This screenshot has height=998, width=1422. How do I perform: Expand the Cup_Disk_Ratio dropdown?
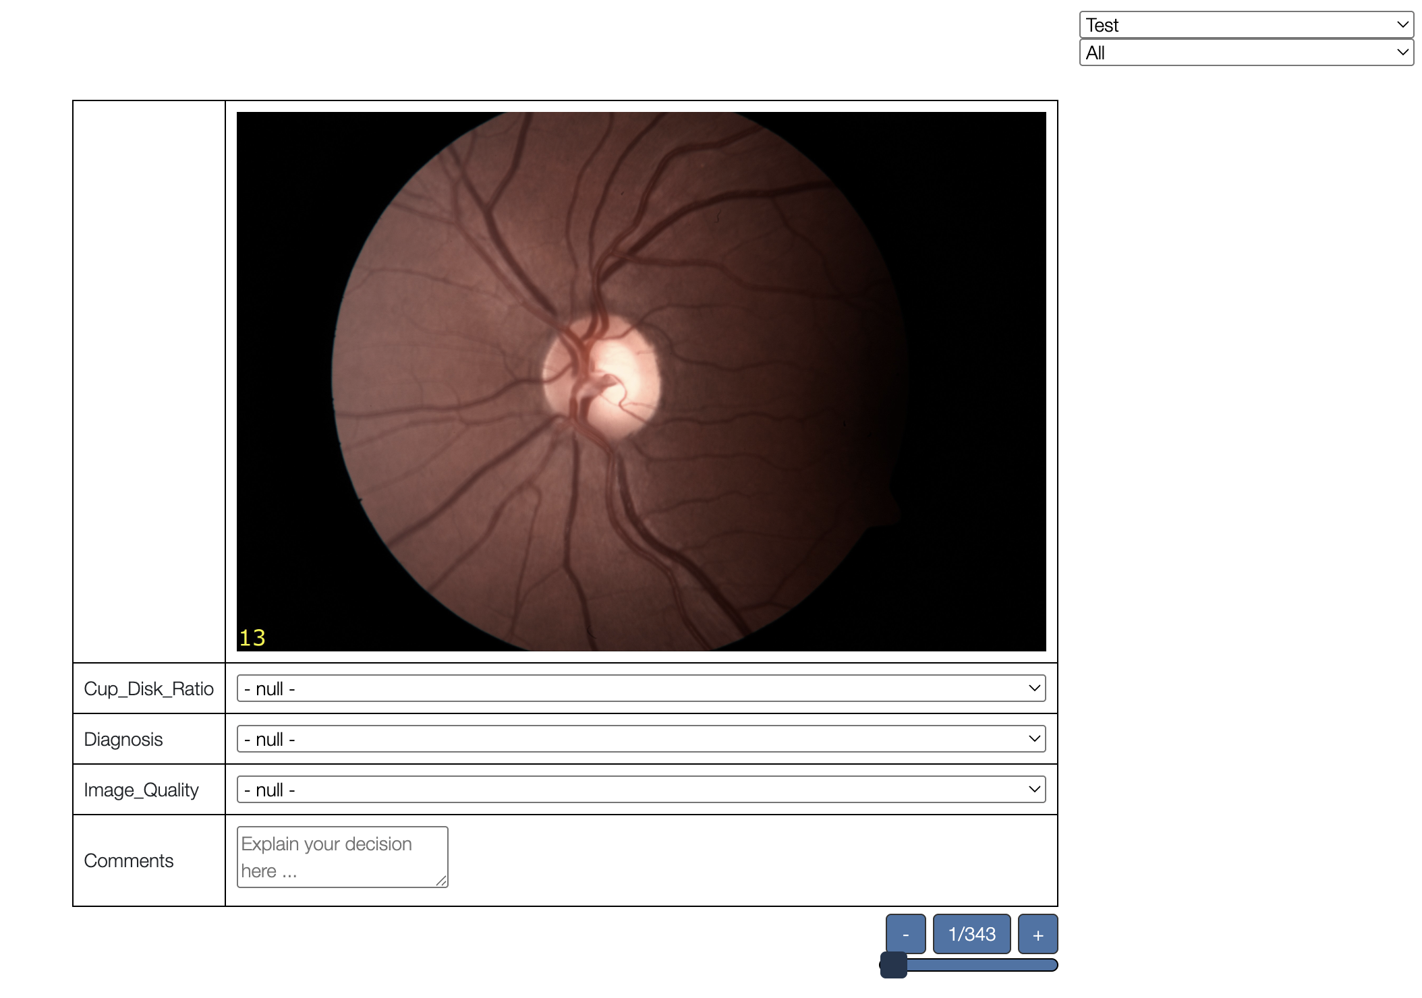[x=641, y=688]
